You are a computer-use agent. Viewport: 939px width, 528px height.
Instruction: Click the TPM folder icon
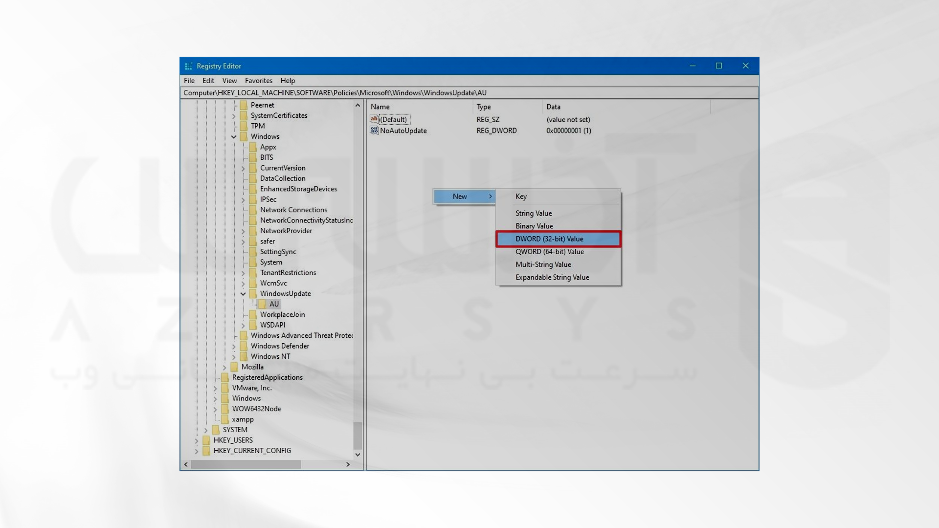click(x=244, y=126)
